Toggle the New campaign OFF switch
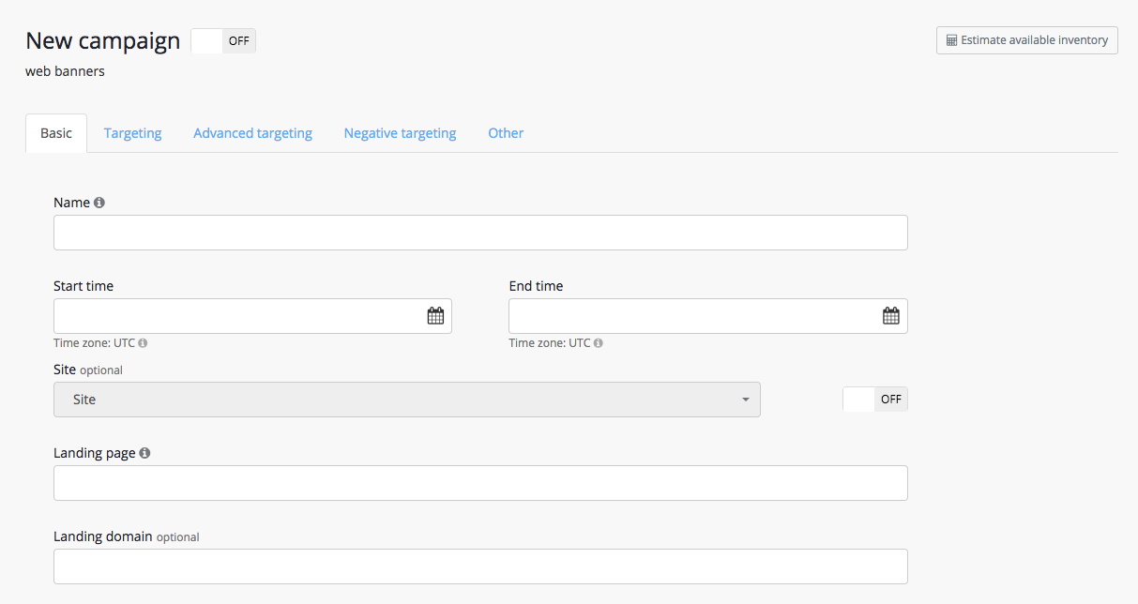The image size is (1138, 604). tap(223, 41)
